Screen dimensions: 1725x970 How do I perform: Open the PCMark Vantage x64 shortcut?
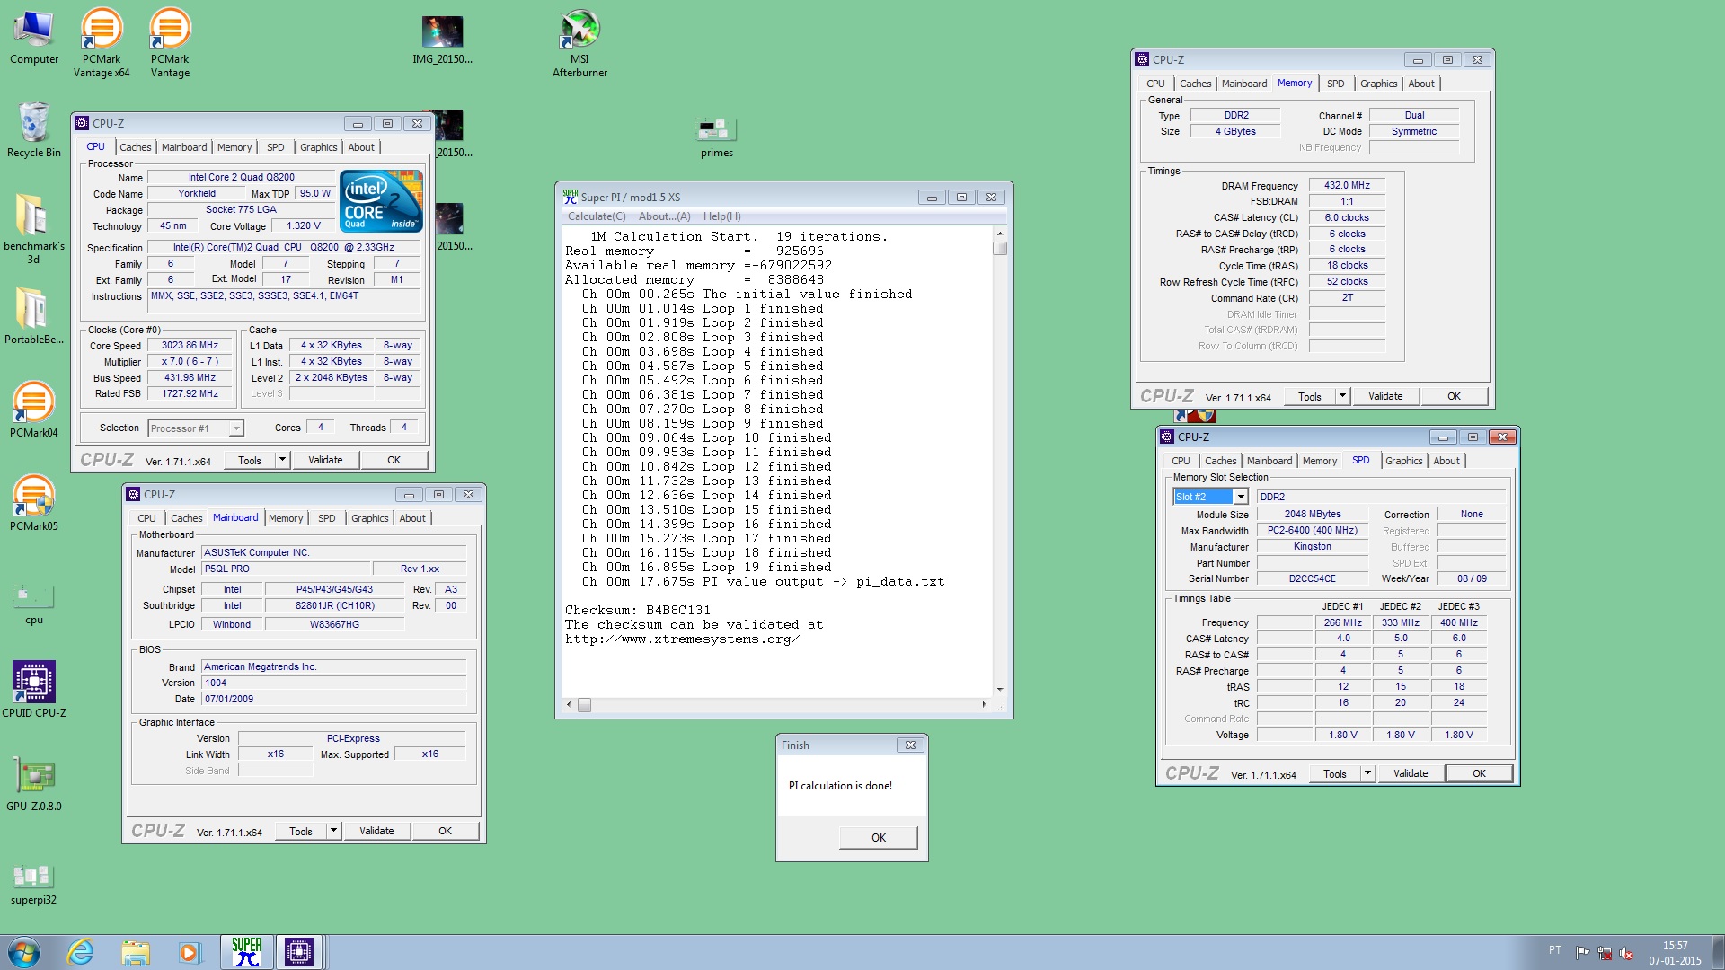coord(102,42)
